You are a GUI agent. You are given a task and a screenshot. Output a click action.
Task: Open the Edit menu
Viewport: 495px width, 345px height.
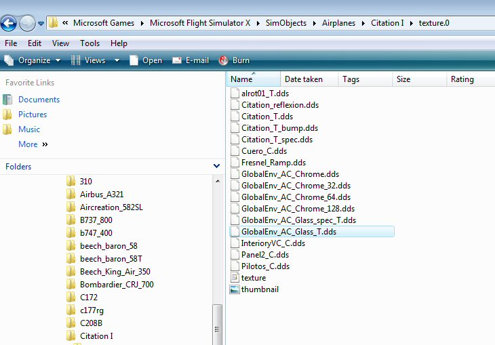point(35,43)
